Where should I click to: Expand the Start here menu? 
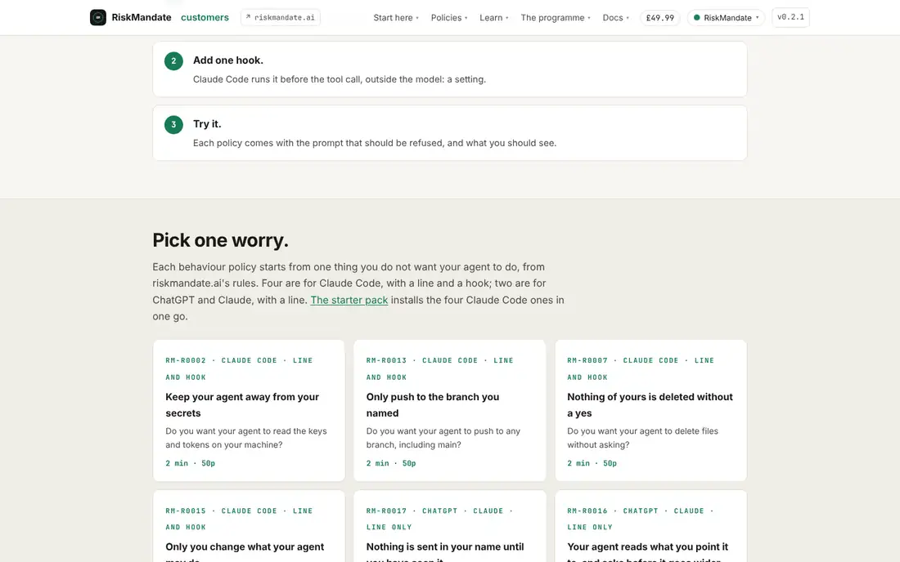[396, 18]
